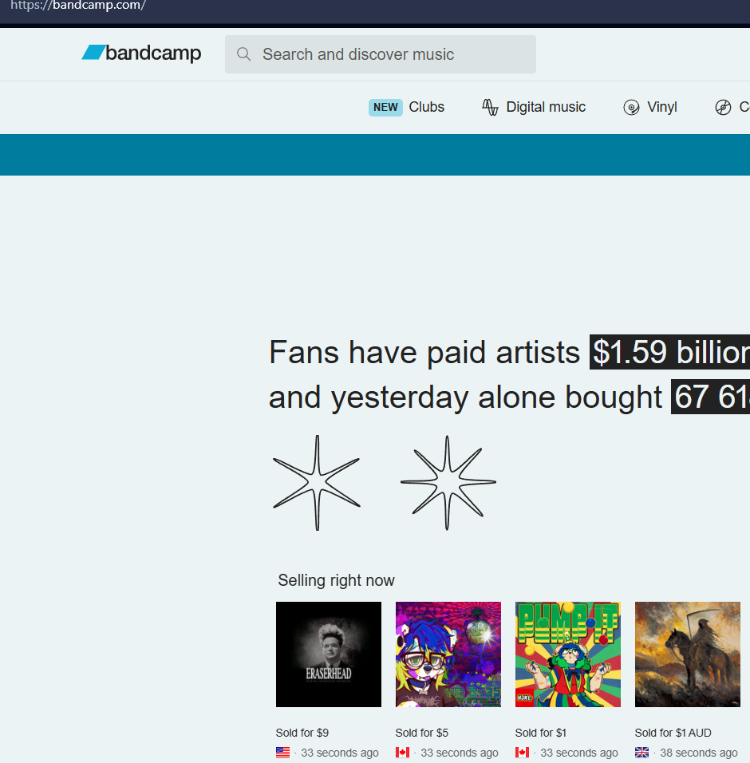Click the 'Sold for $9' text

(302, 733)
